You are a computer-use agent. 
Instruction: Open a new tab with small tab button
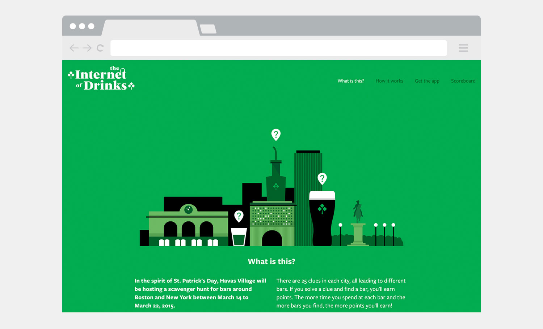(x=208, y=29)
